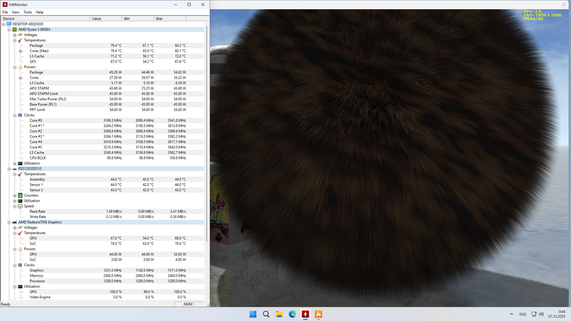This screenshot has width=571, height=321.
Task: Collapse the CPU Temperatures group
Action: pyautogui.click(x=15, y=40)
